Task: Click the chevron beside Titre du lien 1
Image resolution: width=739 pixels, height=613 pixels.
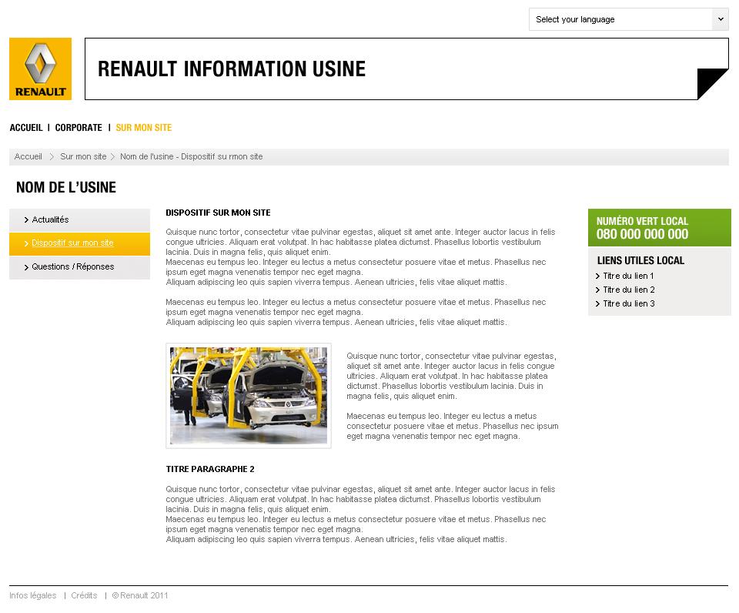Action: pyautogui.click(x=597, y=276)
